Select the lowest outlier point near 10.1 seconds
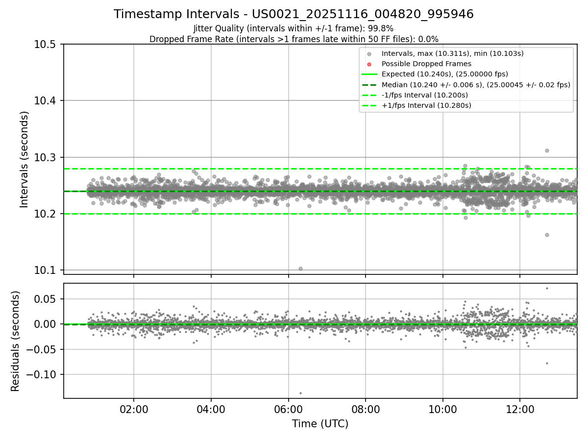 (300, 269)
